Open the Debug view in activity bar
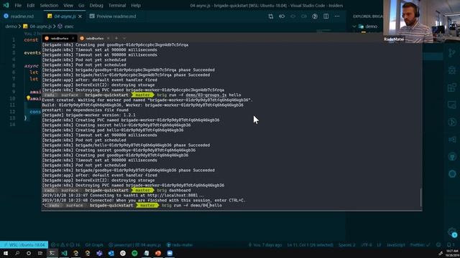The height and width of the screenshot is (258, 460). tap(452, 70)
